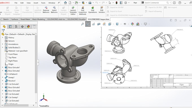Click the Remove Balloons tool

click(46, 10)
